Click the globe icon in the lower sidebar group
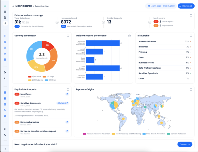 click(5, 99)
